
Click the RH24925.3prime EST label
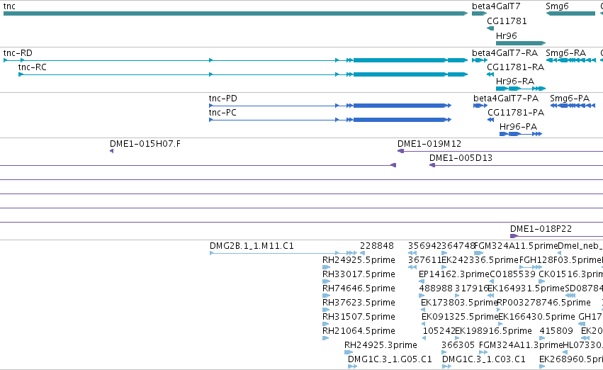coord(381,345)
